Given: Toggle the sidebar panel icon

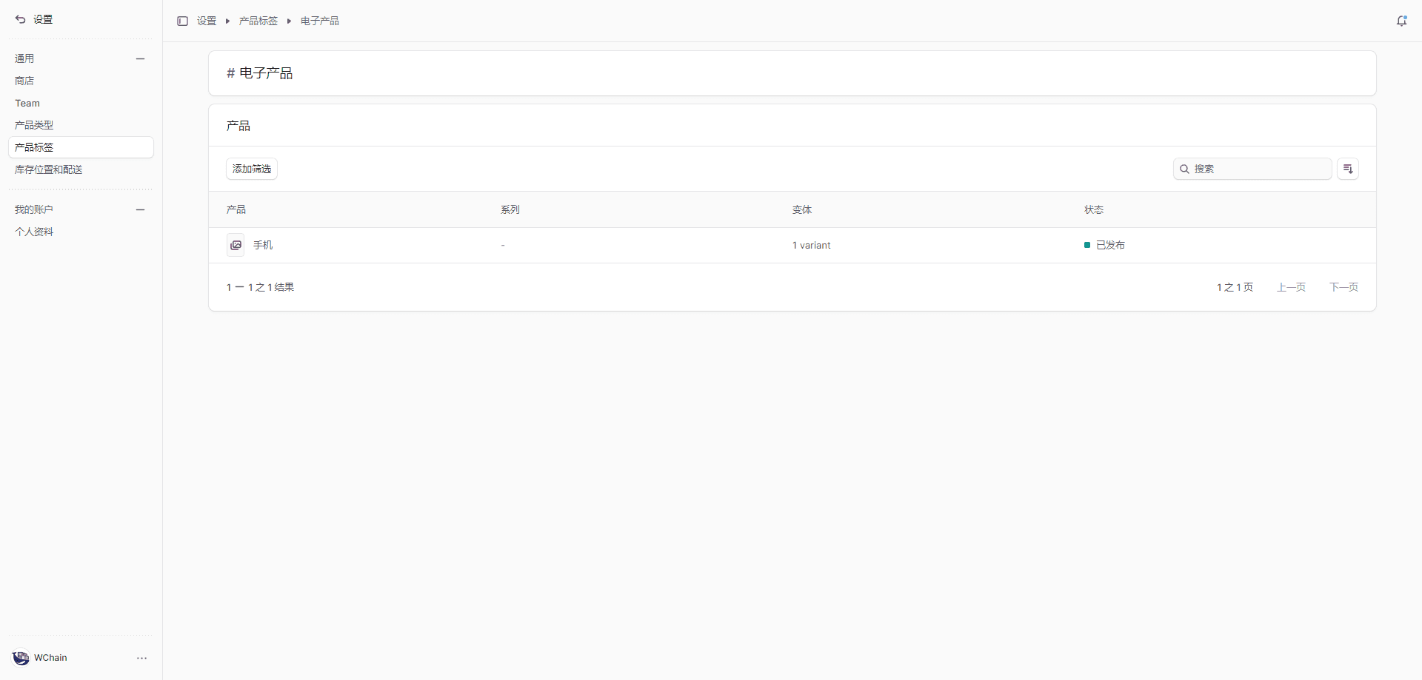Looking at the screenshot, I should pyautogui.click(x=182, y=21).
